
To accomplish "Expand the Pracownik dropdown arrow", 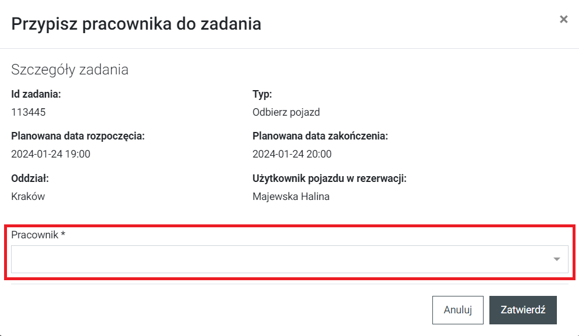I will [x=556, y=259].
